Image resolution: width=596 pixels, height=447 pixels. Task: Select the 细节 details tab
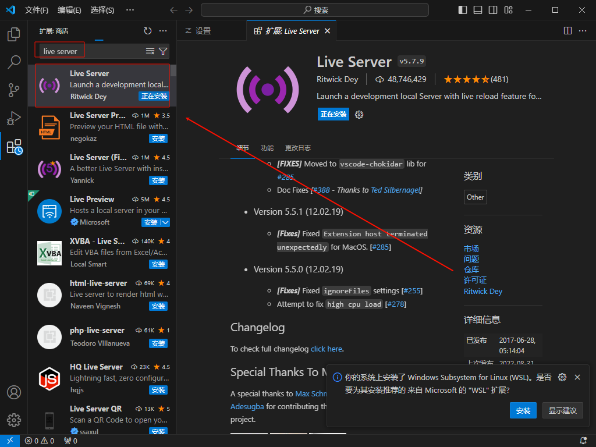(x=243, y=148)
